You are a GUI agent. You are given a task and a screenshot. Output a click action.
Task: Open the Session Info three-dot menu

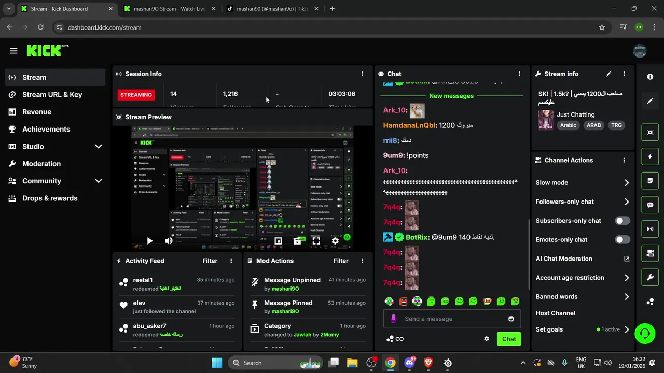(362, 74)
